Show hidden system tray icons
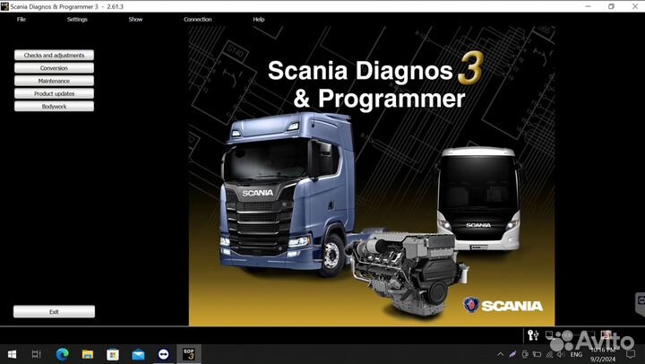Screen dimensions: 645x364 500,354
